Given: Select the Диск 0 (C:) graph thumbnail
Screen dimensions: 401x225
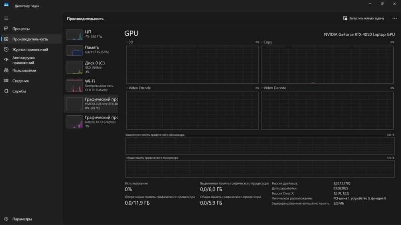Looking at the screenshot, I should [75, 67].
